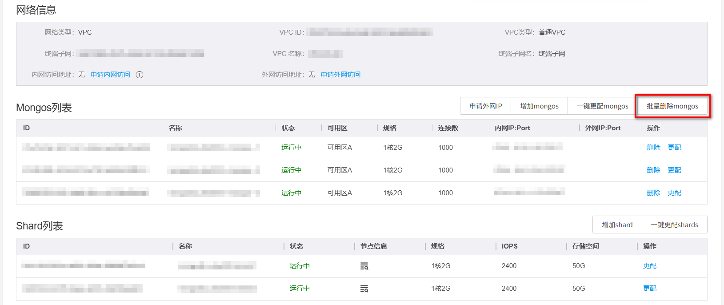
Task: Click 更配 for the second shard
Action: (x=649, y=289)
